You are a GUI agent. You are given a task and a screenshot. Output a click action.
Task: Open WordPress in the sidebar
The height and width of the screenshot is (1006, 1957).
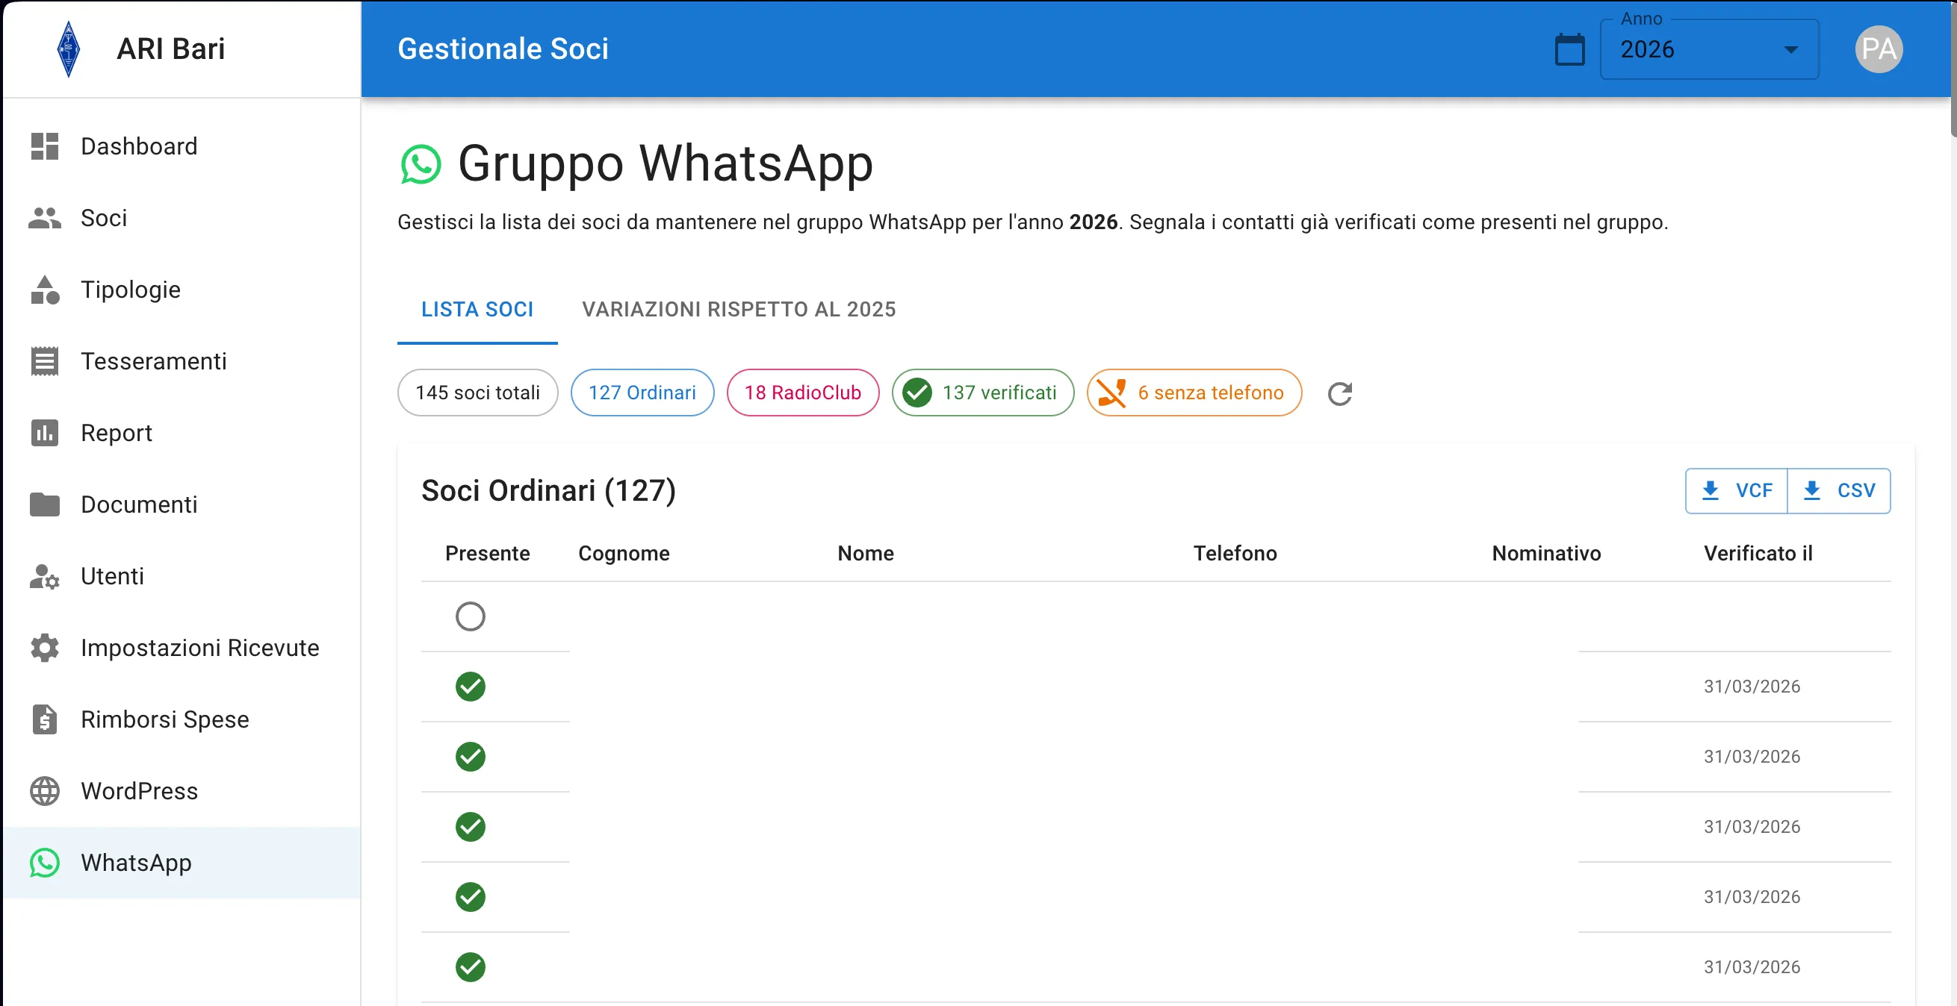click(182, 791)
